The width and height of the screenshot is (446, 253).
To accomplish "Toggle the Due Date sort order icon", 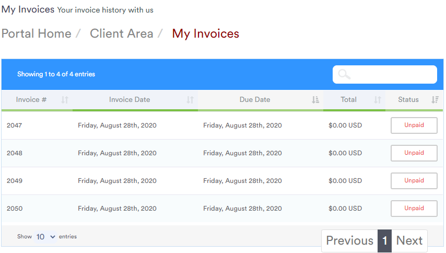I will tap(315, 100).
